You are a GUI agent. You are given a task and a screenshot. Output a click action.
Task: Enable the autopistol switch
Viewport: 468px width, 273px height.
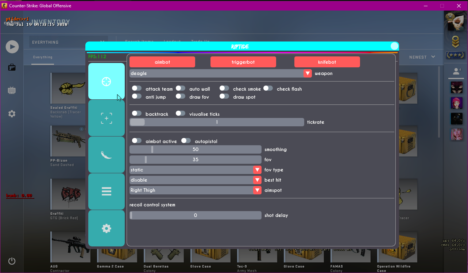click(186, 141)
